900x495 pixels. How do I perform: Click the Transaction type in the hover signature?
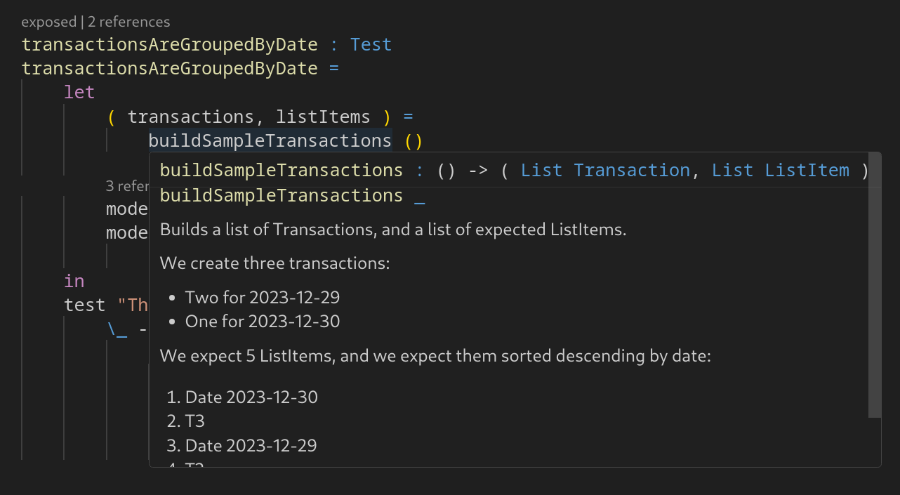click(632, 171)
